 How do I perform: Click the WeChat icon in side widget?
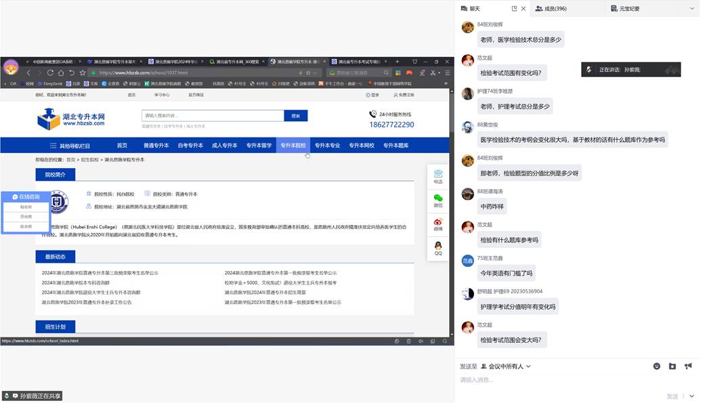438,200
